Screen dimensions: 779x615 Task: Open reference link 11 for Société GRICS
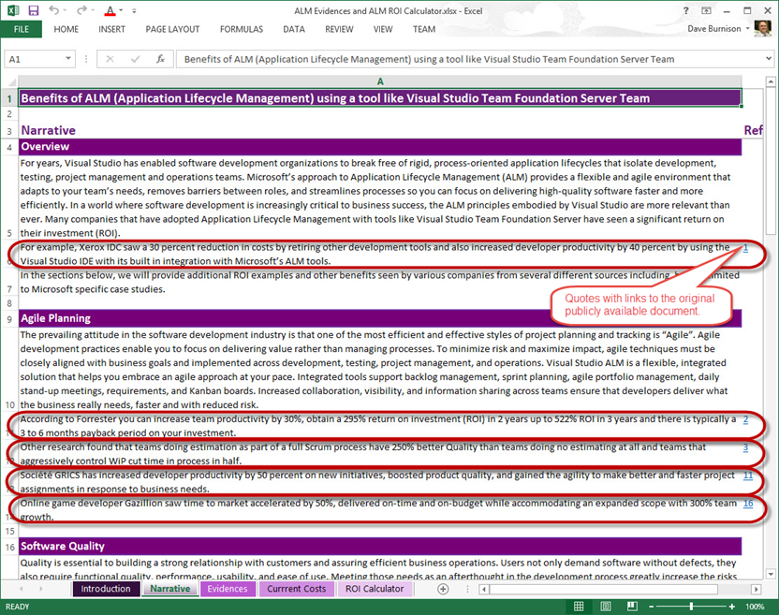[x=748, y=476]
